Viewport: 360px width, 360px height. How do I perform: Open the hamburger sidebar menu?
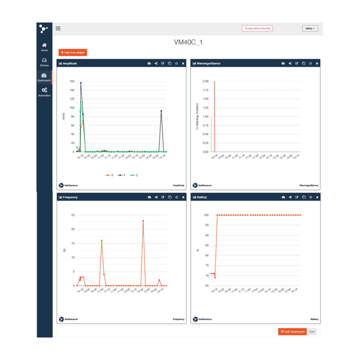[x=58, y=28]
